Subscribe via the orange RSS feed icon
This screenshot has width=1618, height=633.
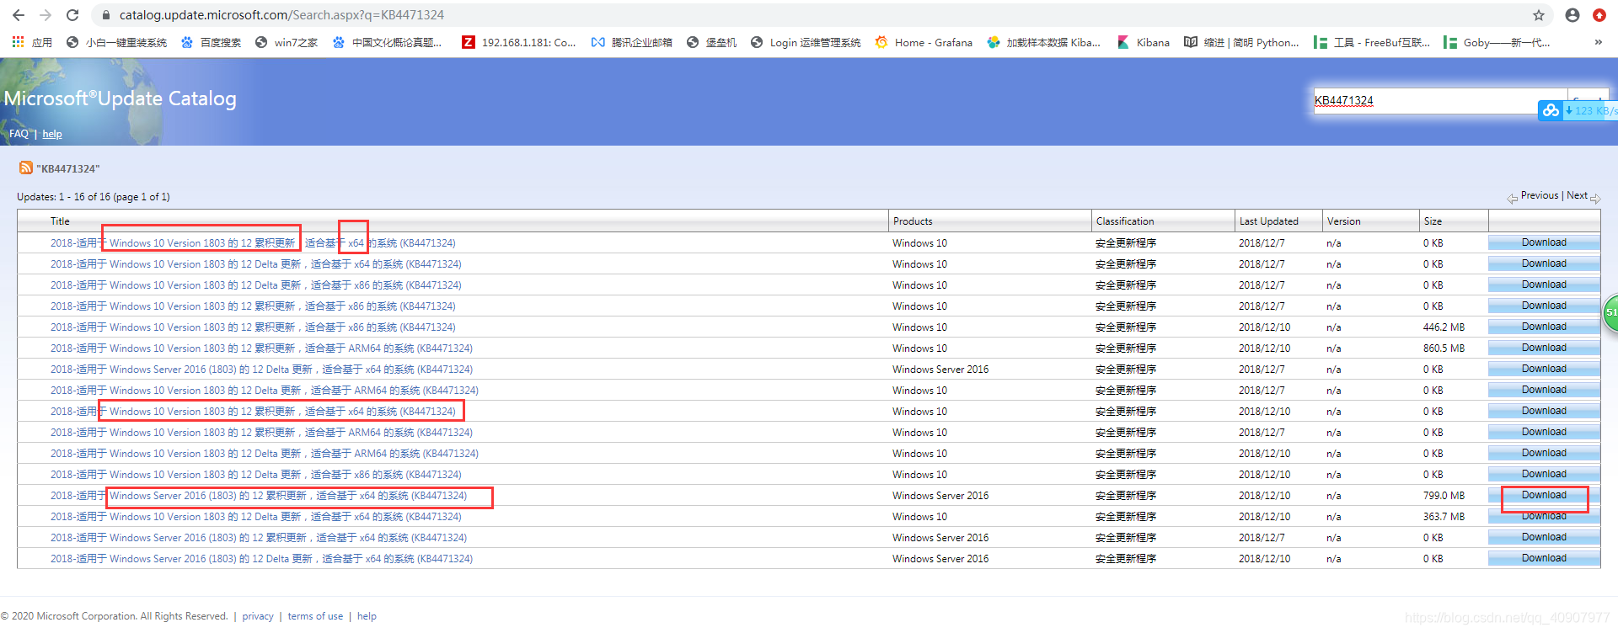tap(26, 168)
